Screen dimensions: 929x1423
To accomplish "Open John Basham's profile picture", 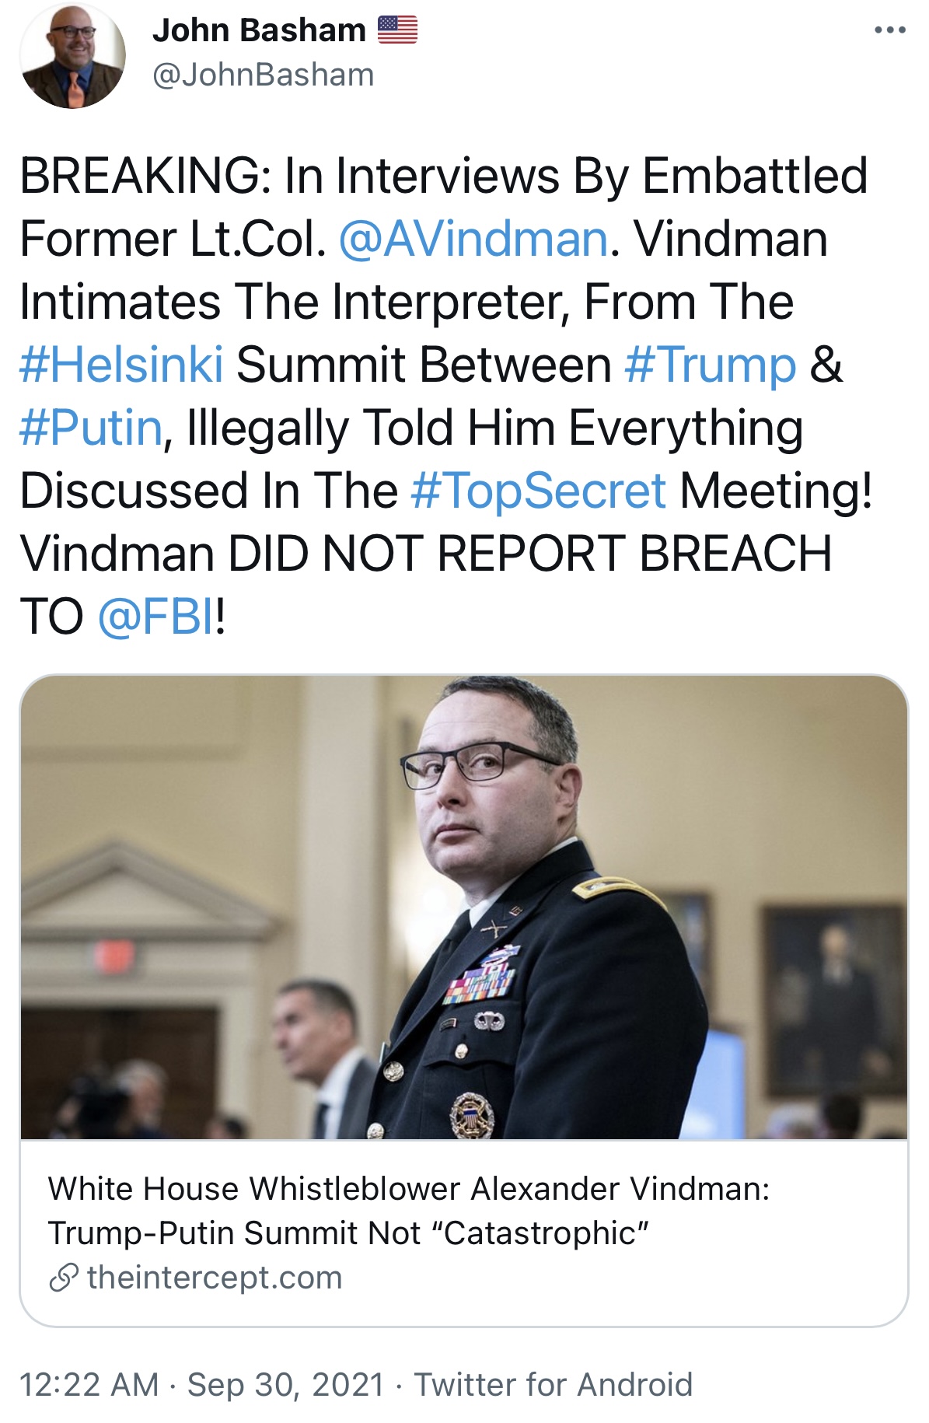I will coord(72,55).
